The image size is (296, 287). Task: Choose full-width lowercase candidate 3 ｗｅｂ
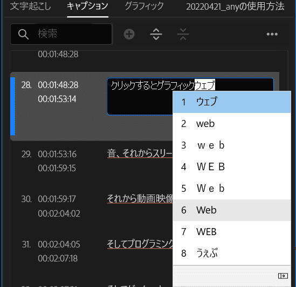(x=232, y=145)
